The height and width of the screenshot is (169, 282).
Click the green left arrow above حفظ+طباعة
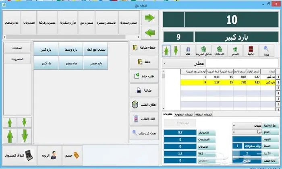tap(149, 33)
